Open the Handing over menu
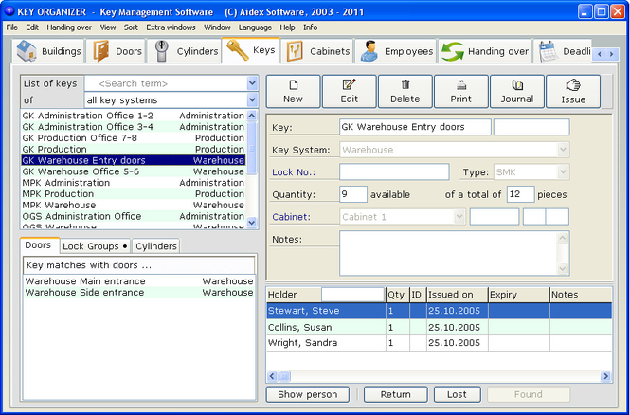The width and height of the screenshot is (630, 415). pyautogui.click(x=69, y=27)
